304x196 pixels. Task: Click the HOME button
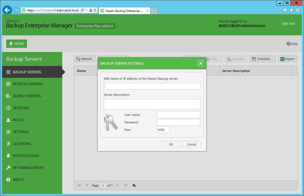pyautogui.click(x=17, y=44)
